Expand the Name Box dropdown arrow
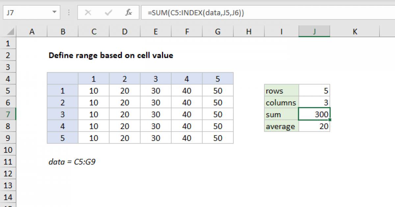 click(54, 13)
